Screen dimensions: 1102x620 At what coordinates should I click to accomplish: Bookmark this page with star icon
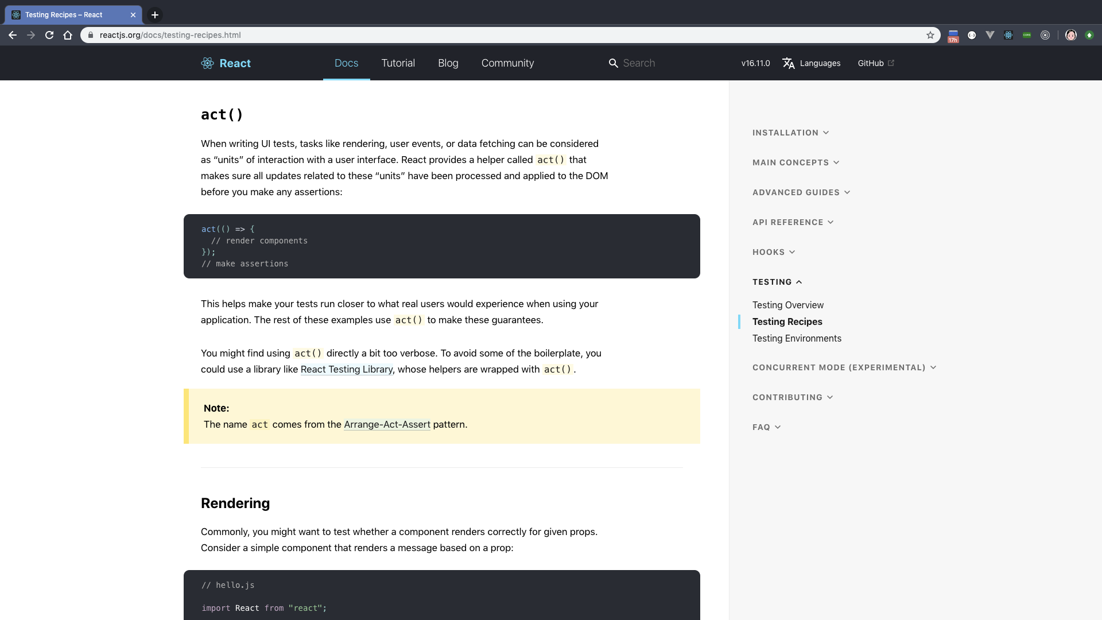[930, 35]
